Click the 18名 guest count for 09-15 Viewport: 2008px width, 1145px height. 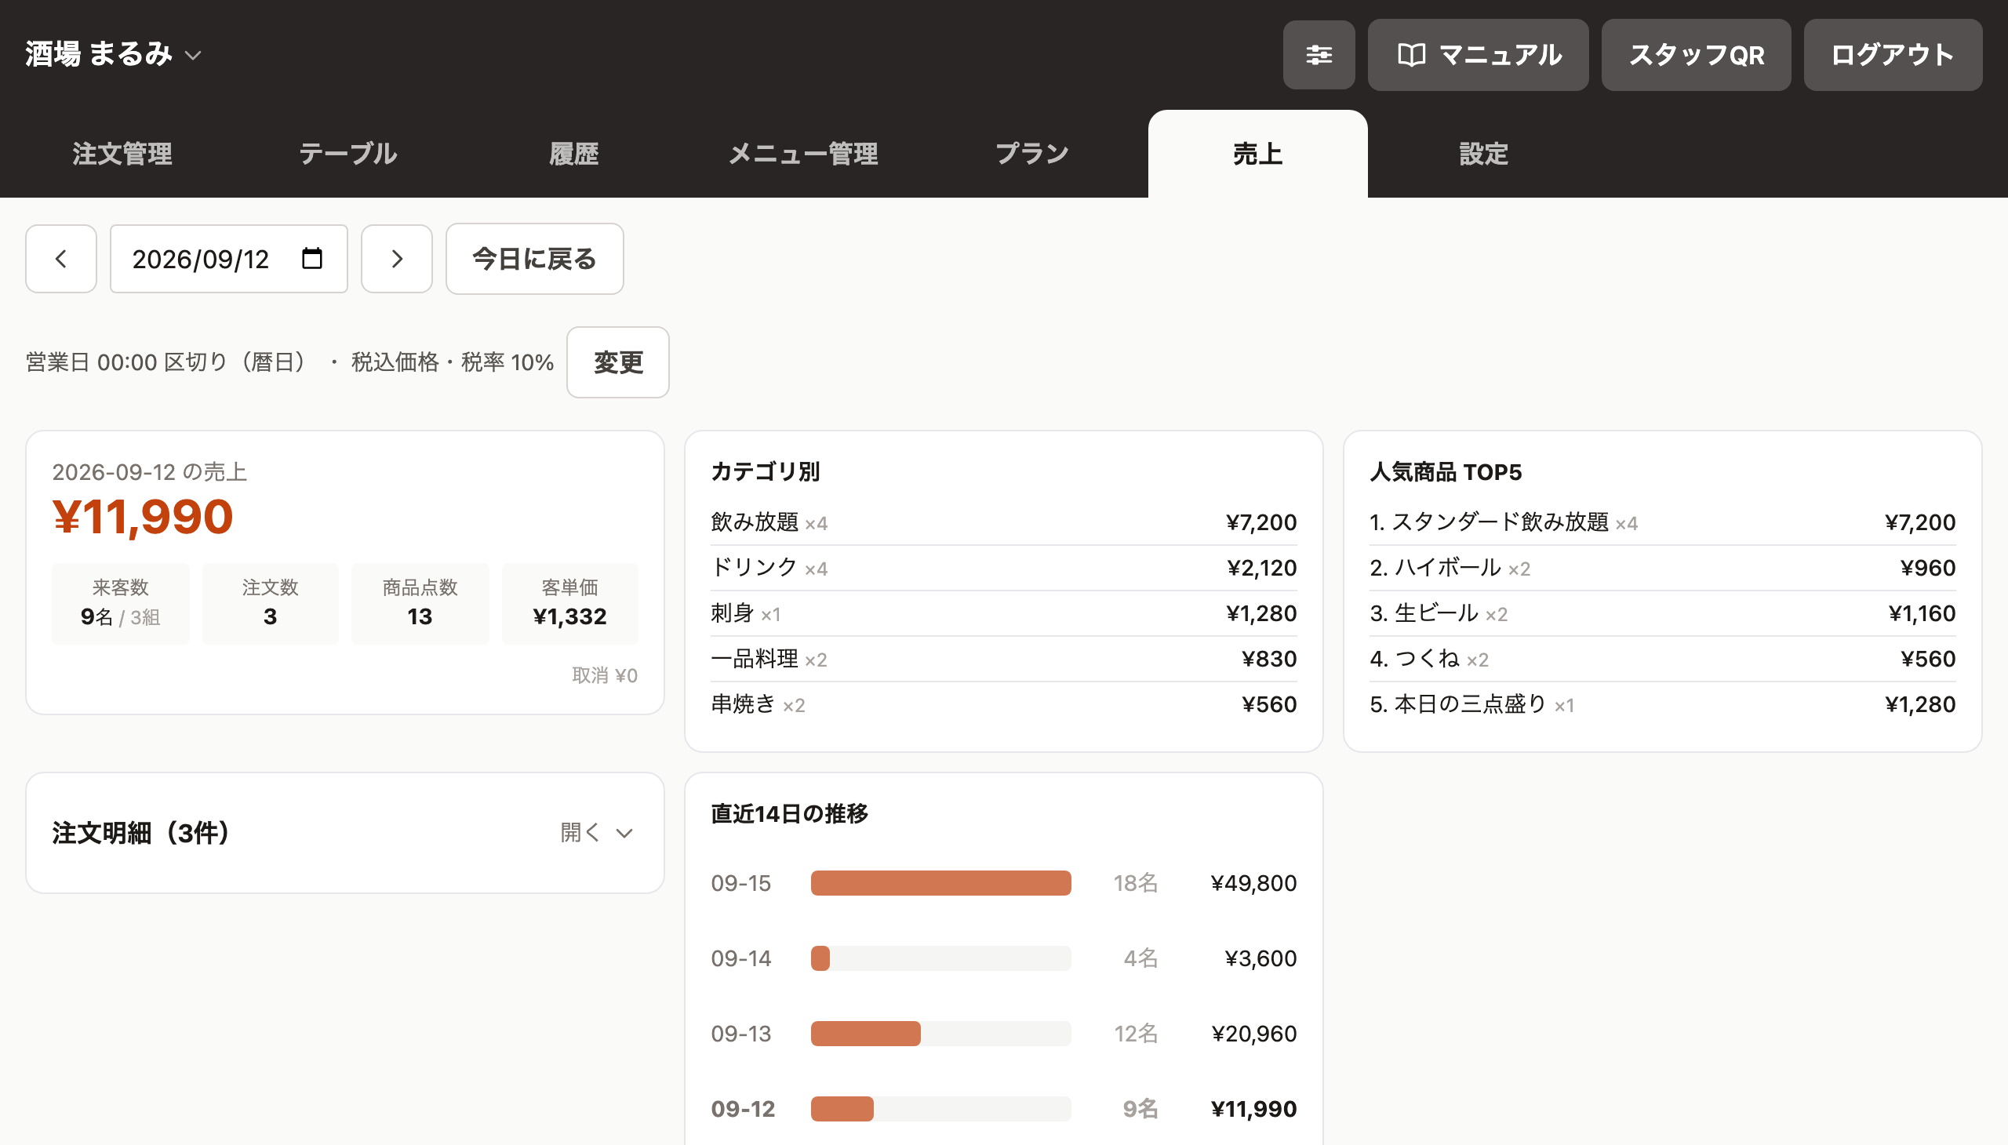[x=1135, y=883]
